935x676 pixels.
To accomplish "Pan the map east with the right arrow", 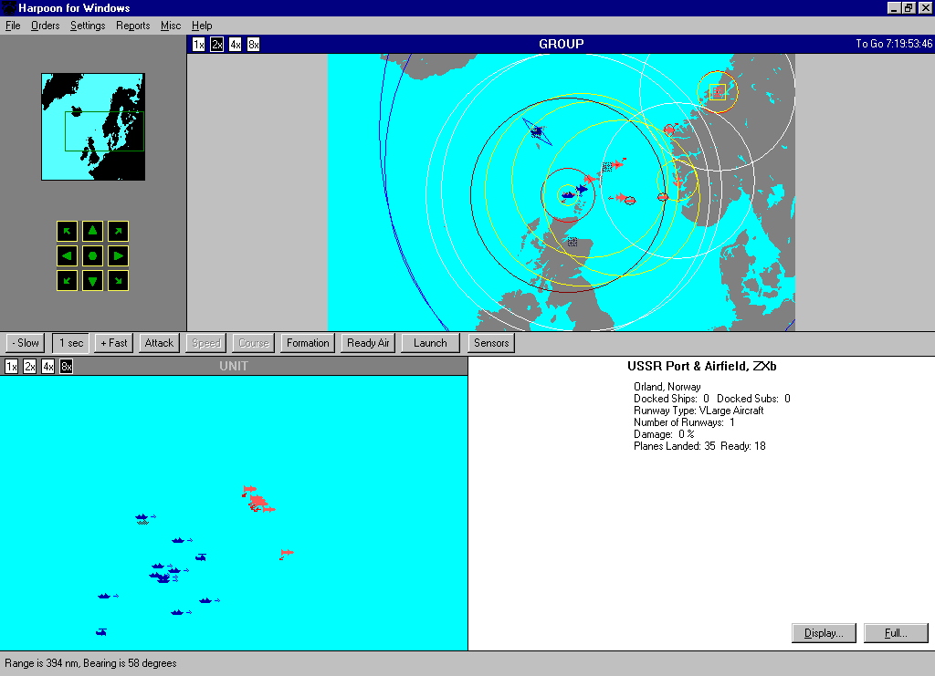I will pyautogui.click(x=118, y=256).
